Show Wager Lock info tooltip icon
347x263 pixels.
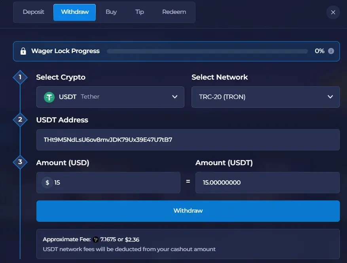(x=331, y=51)
